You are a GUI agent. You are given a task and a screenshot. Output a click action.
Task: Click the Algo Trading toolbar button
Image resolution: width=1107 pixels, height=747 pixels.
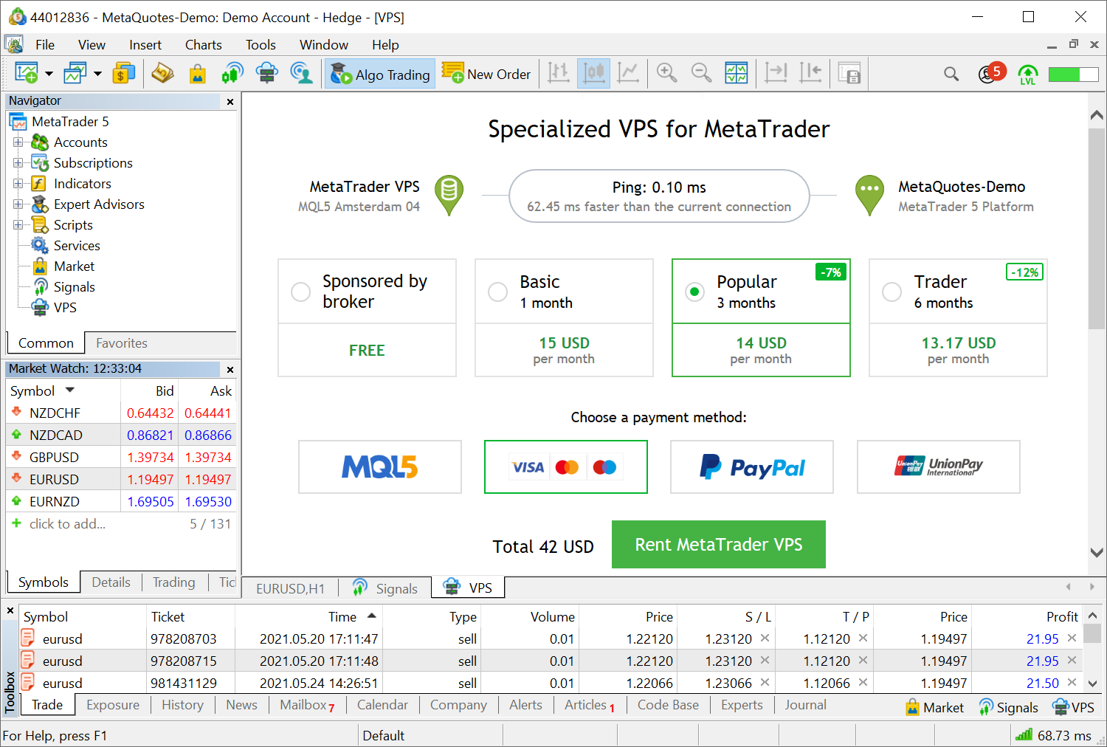pos(380,75)
